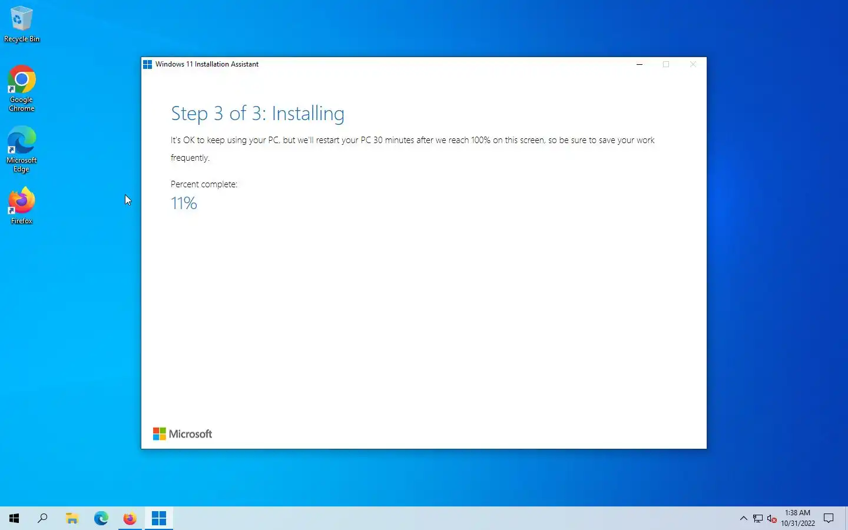Select the Firefox desktop shortcut
The height and width of the screenshot is (530, 848).
tap(22, 206)
